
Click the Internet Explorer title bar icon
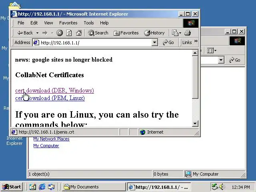pos(14,14)
